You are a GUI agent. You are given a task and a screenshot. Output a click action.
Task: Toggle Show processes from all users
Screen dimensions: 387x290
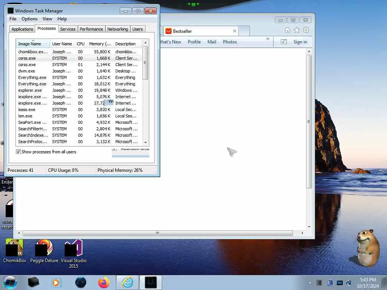point(18,152)
